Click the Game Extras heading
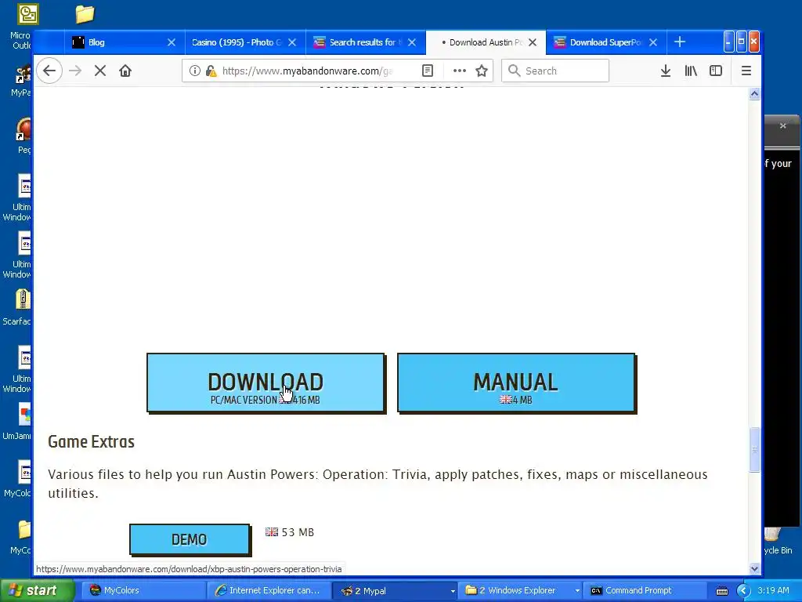This screenshot has height=602, width=802. coord(91,441)
